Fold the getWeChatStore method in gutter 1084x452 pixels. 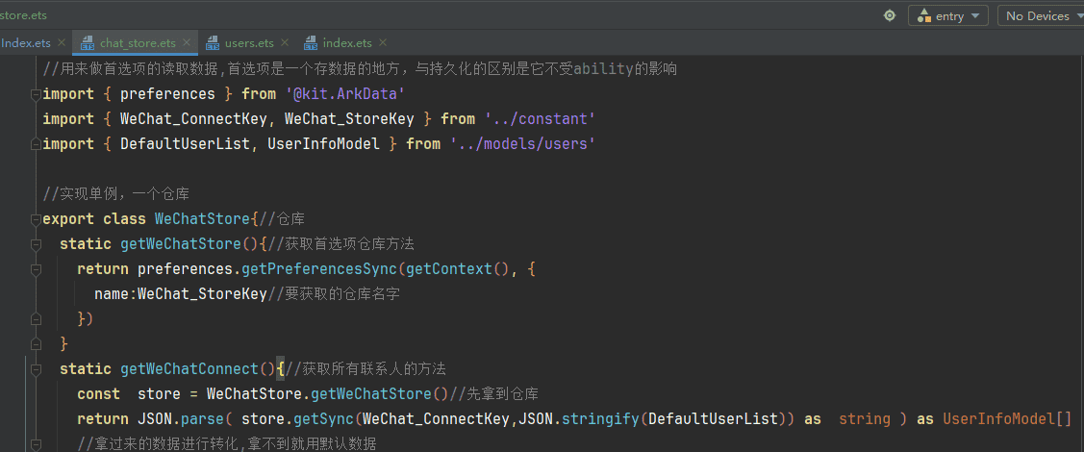pyautogui.click(x=36, y=244)
